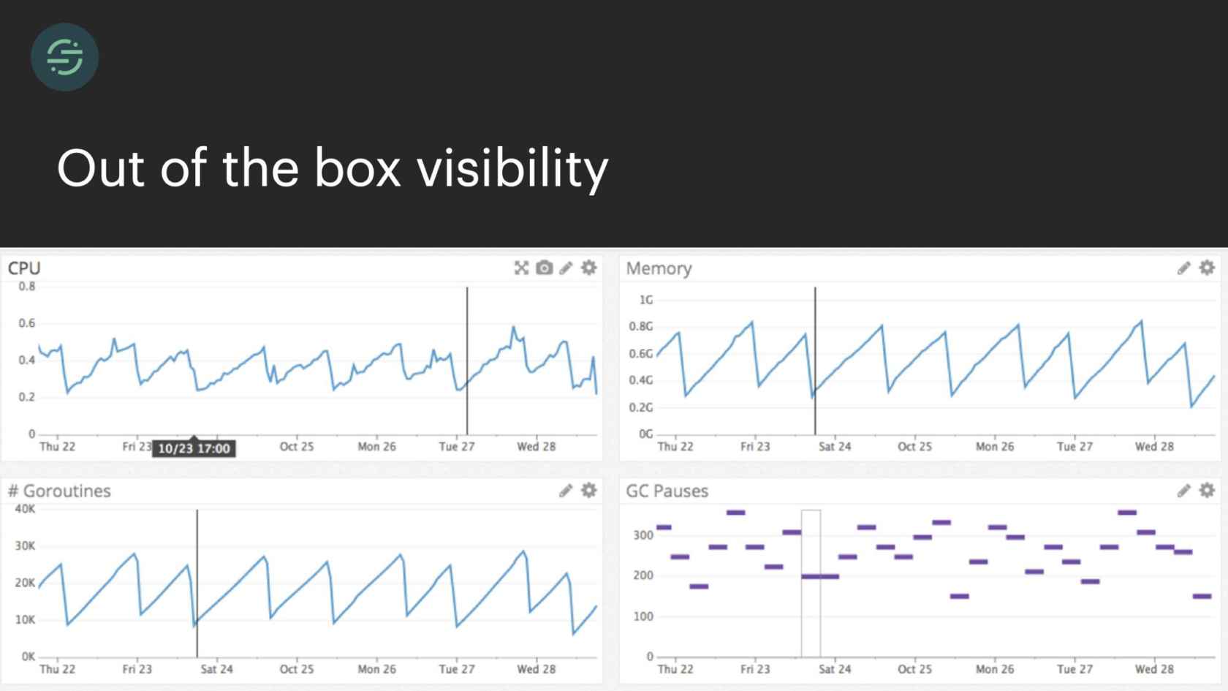Select the GC Pauses panel title
The height and width of the screenshot is (691, 1228).
pos(667,491)
